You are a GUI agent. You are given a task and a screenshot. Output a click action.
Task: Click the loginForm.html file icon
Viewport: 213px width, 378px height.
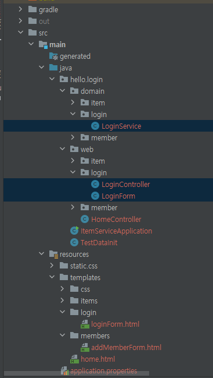(x=85, y=324)
